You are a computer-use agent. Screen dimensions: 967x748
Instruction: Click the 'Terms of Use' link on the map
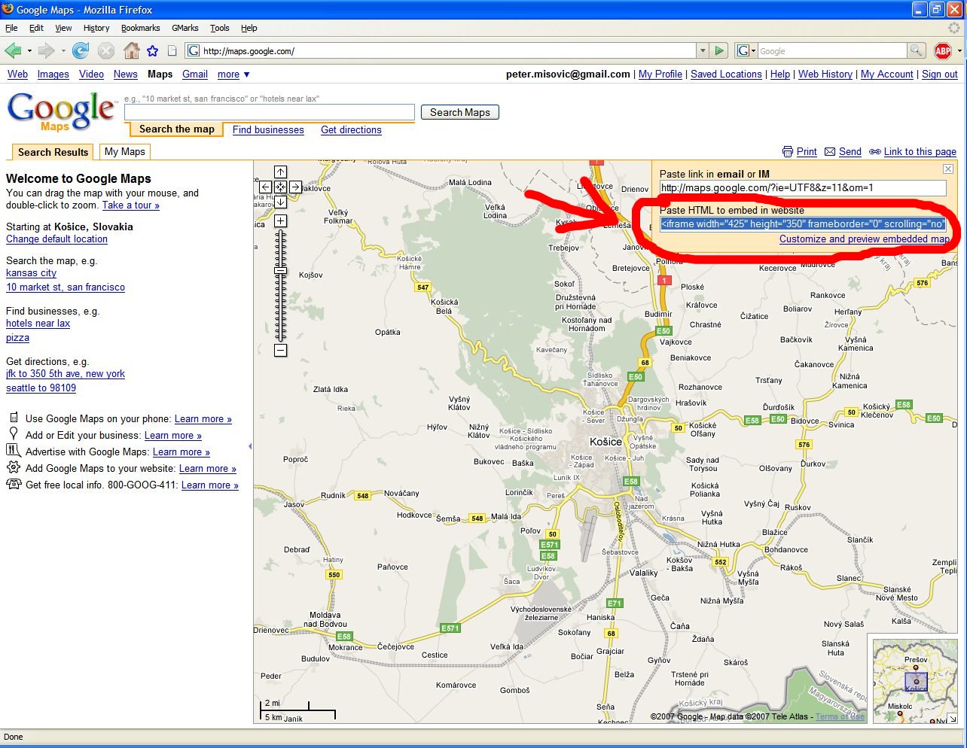click(x=840, y=716)
